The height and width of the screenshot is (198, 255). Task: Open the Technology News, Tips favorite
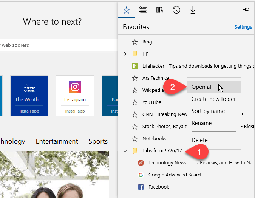pos(186,163)
